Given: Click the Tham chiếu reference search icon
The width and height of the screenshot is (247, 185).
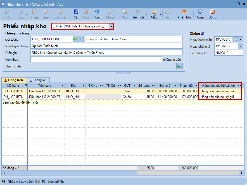Looking at the screenshot, I should click(179, 66).
